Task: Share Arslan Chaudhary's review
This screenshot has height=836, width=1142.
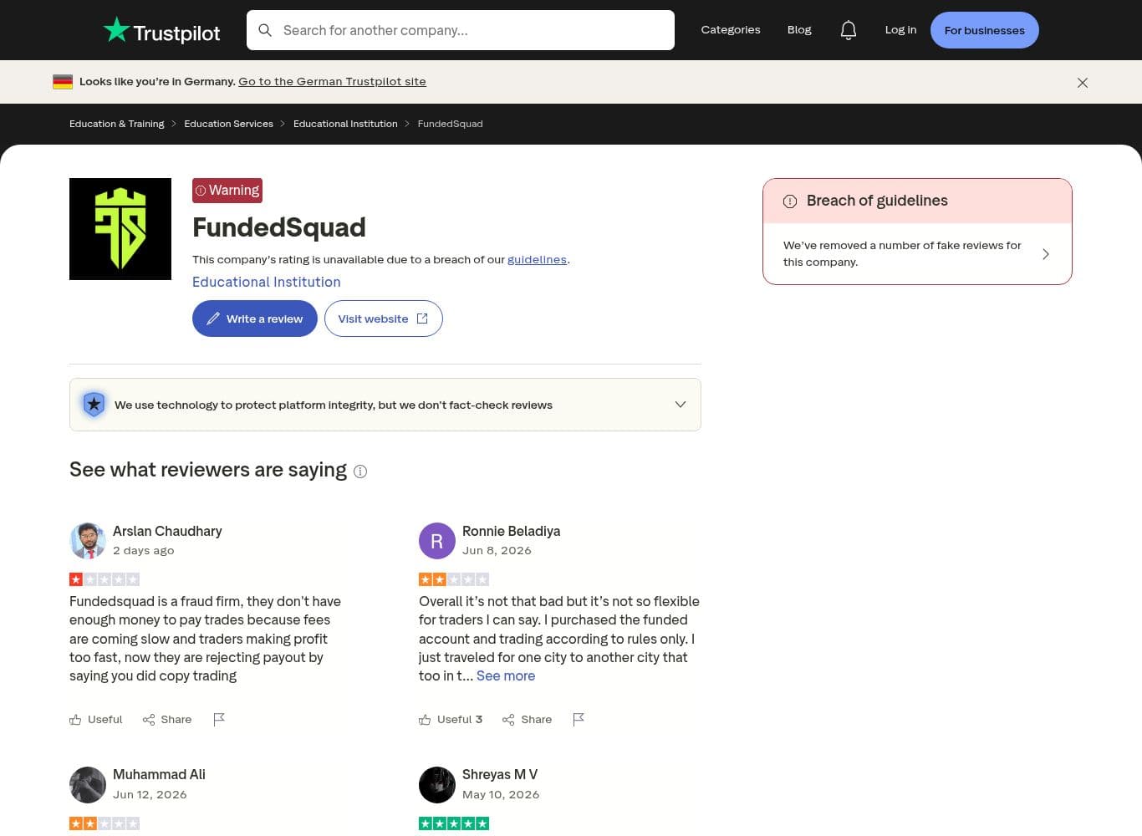Action: (167, 720)
